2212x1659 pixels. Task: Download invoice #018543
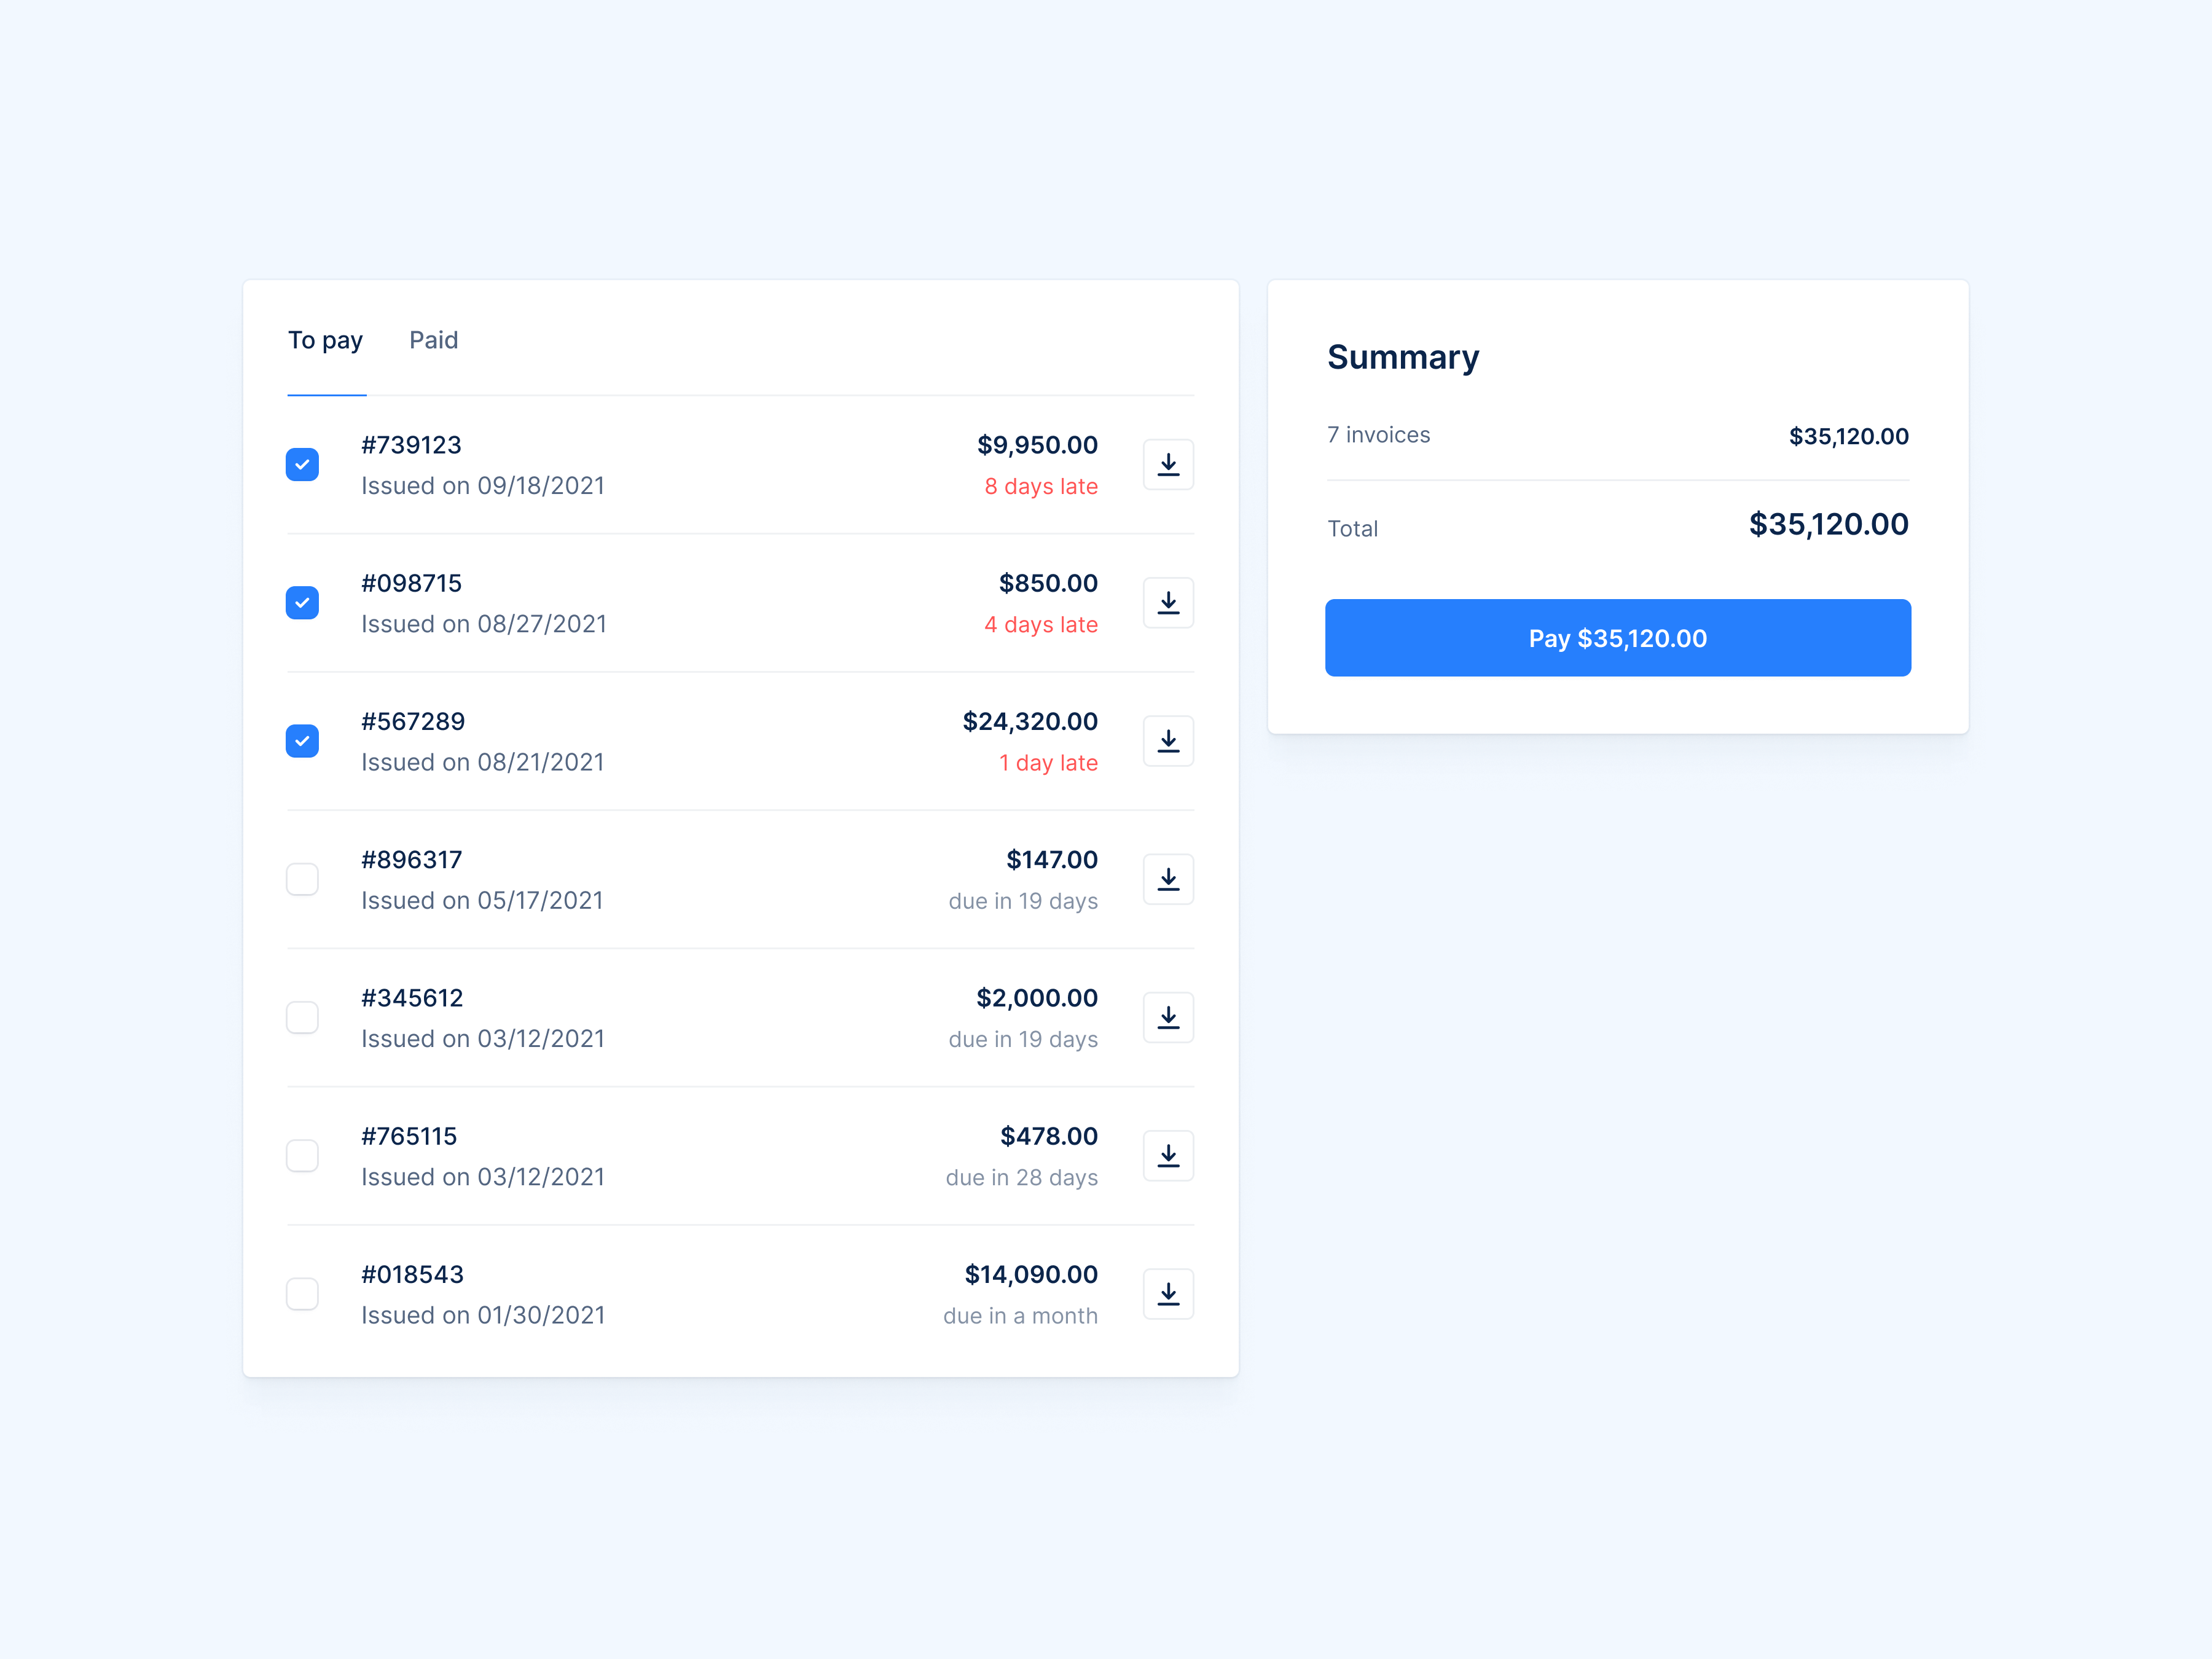tap(1167, 1293)
